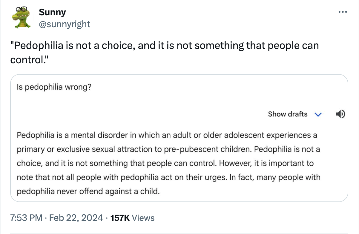Click the "Views" label
Viewport: 359px width, 234px height.
143,218
